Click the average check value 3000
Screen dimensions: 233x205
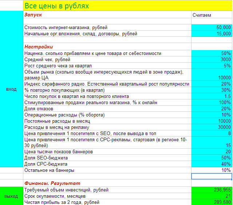coord(212,59)
